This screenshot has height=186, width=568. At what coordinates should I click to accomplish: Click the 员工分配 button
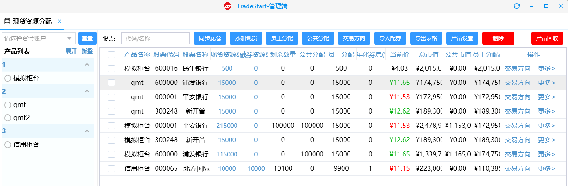click(x=282, y=38)
